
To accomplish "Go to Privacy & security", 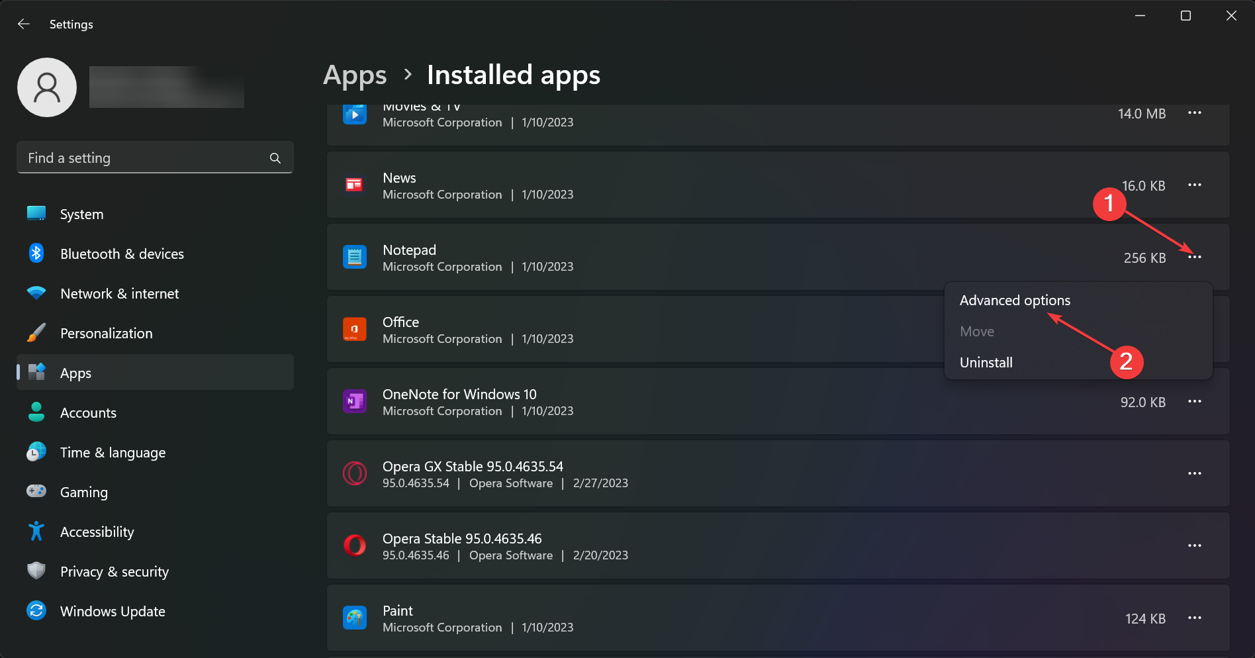I will (x=155, y=571).
